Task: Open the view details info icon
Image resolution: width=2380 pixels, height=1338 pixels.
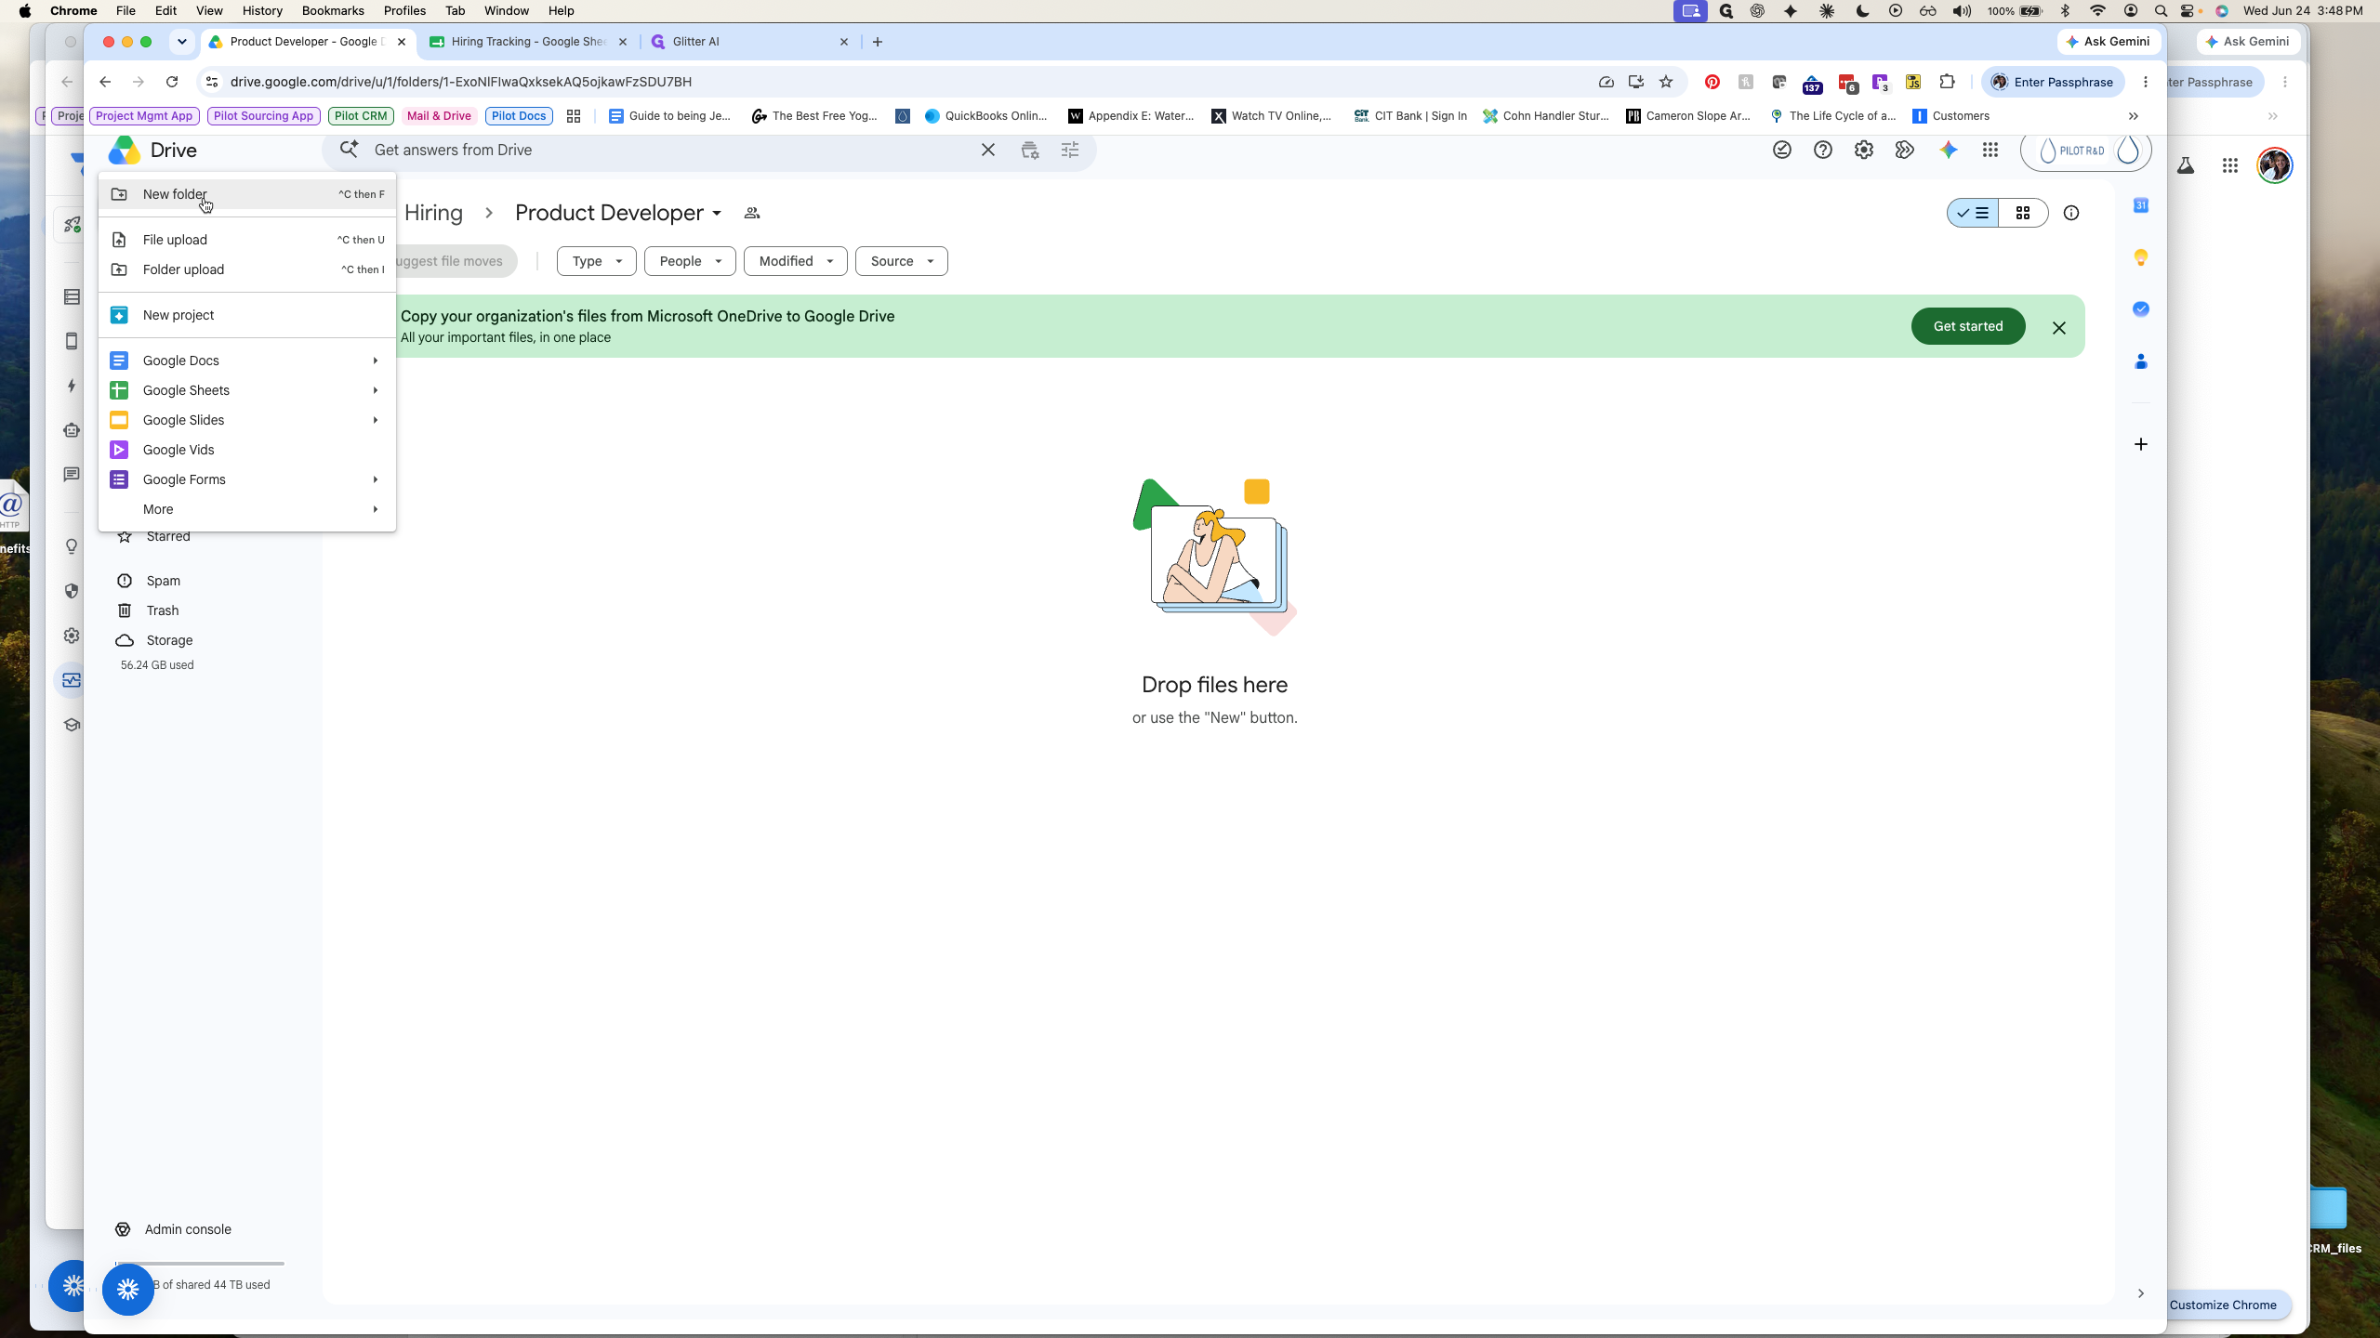Action: pyautogui.click(x=2070, y=213)
